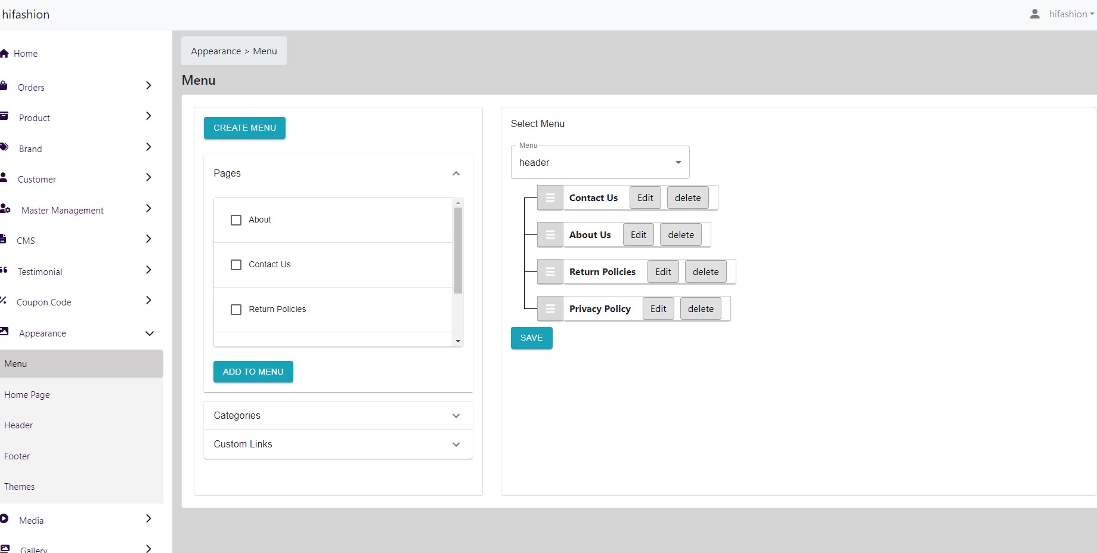Edit the Contact Us menu item
The width and height of the screenshot is (1097, 553).
pyautogui.click(x=645, y=198)
